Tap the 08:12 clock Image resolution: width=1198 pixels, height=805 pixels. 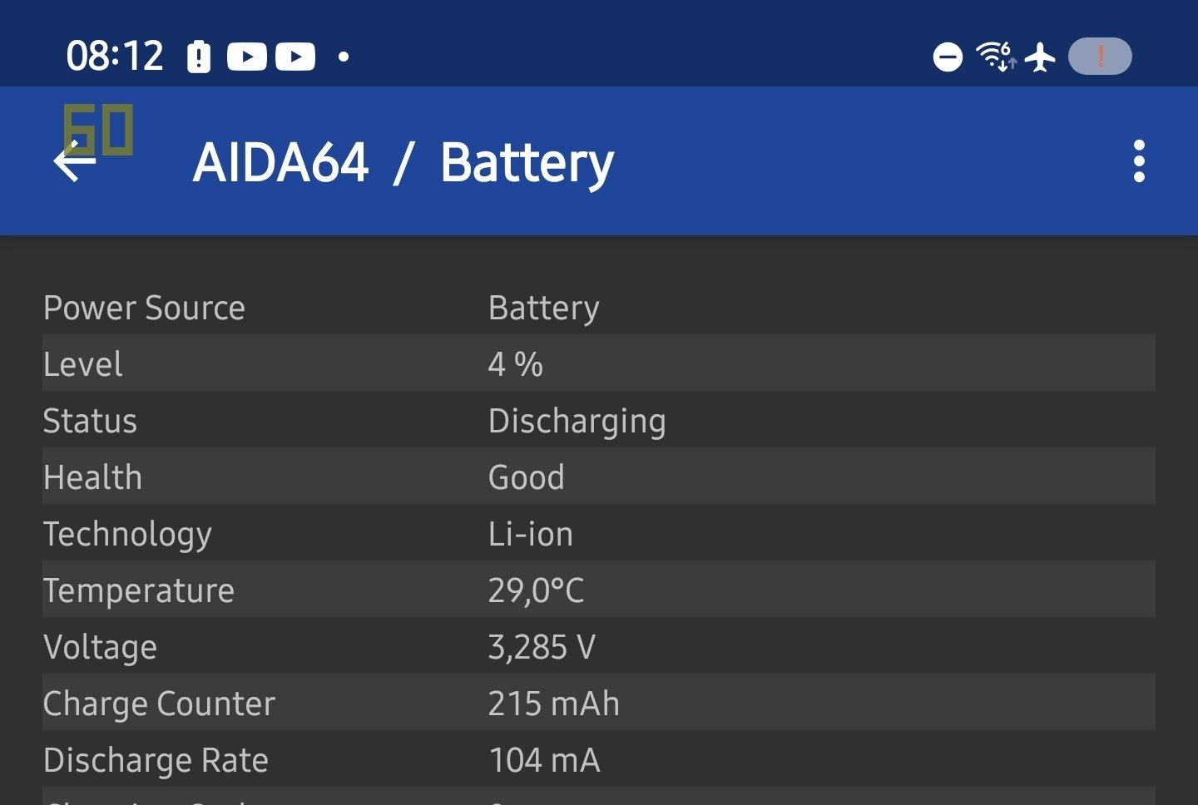click(x=115, y=57)
